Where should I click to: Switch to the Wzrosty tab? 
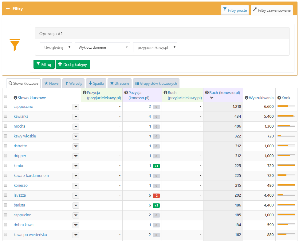(x=73, y=84)
